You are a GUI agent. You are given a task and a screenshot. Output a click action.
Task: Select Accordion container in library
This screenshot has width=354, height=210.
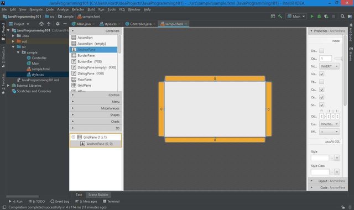(x=94, y=38)
